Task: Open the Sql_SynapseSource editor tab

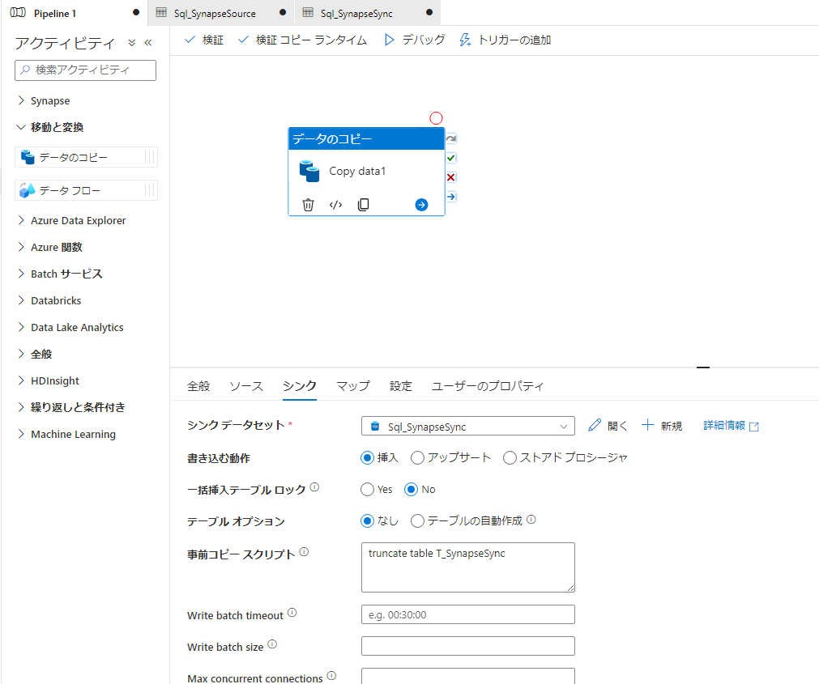Action: [215, 13]
